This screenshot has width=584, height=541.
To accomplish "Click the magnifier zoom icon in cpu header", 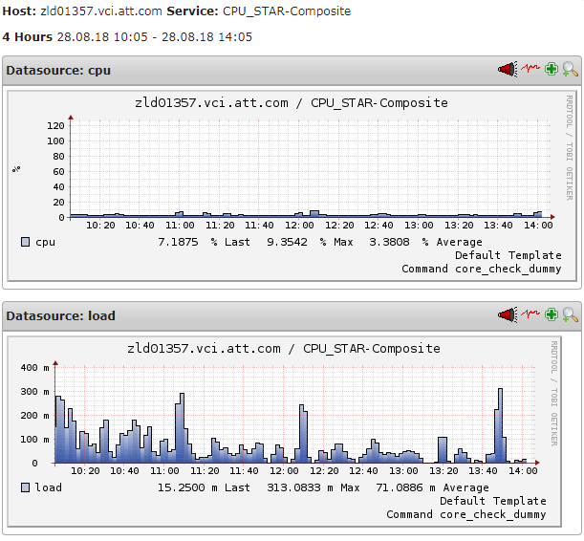I will (570, 69).
